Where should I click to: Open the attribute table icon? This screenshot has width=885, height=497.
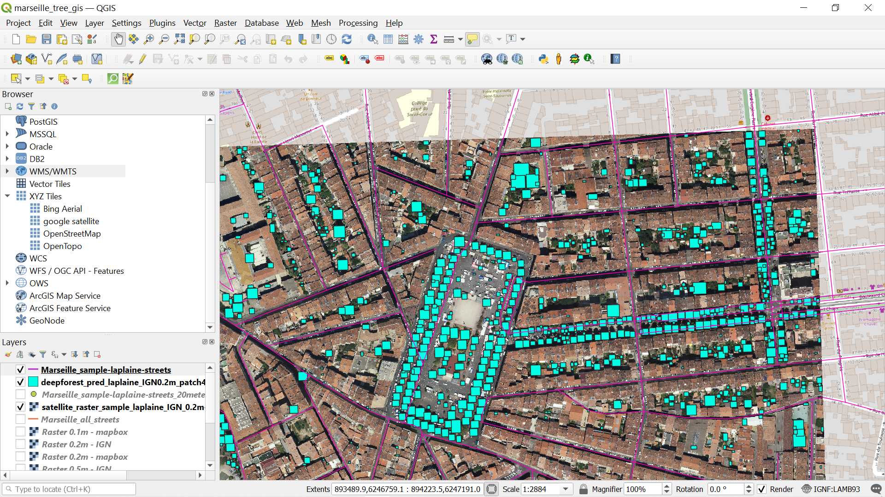pos(388,39)
